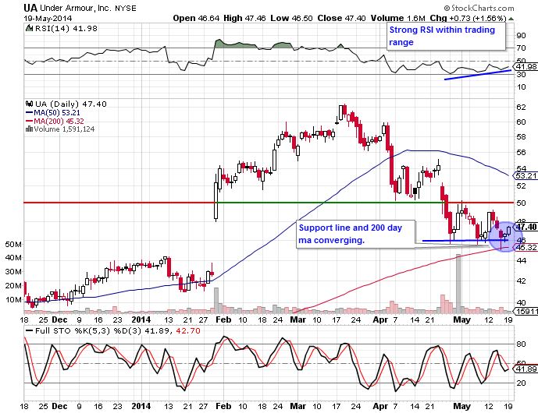538x413 pixels.
Task: Click the 'Volume 1,591,124' legend text
Action: [x=64, y=129]
